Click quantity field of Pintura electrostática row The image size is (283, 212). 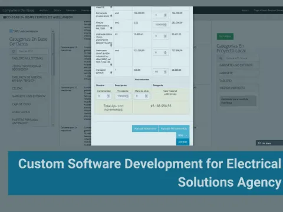pos(161,25)
